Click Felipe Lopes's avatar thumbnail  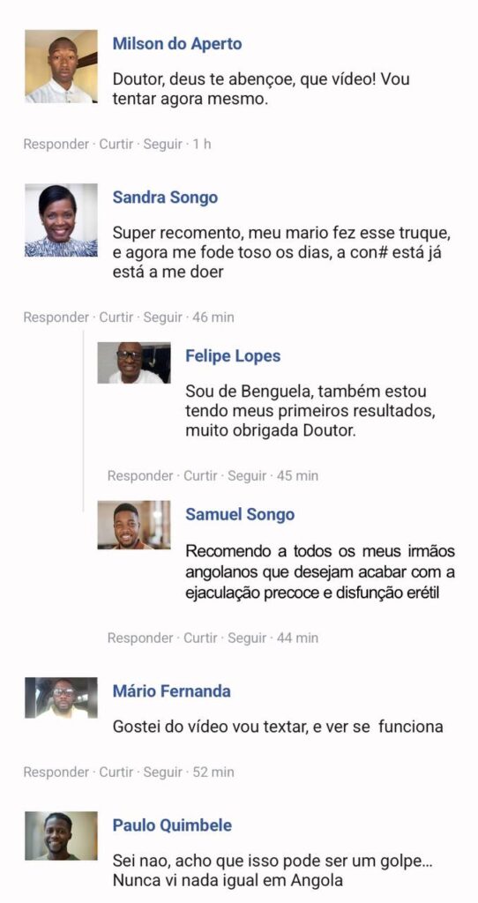pyautogui.click(x=133, y=362)
